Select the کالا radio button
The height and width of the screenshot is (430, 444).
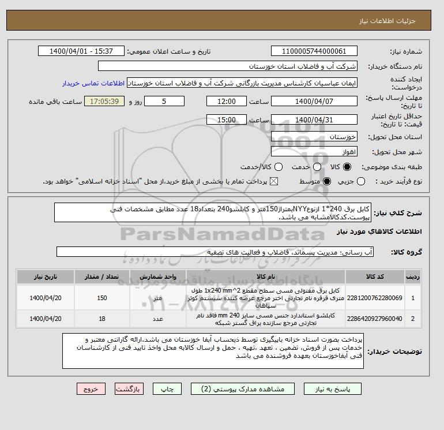347,167
